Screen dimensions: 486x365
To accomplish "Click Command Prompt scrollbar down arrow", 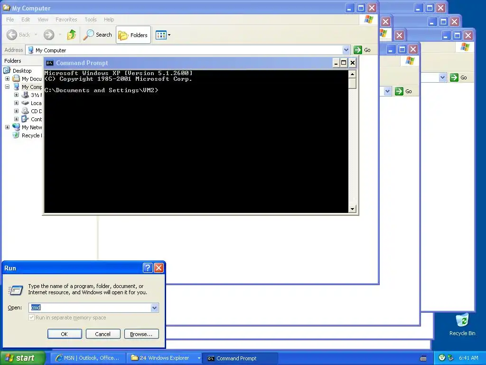I will (x=352, y=209).
